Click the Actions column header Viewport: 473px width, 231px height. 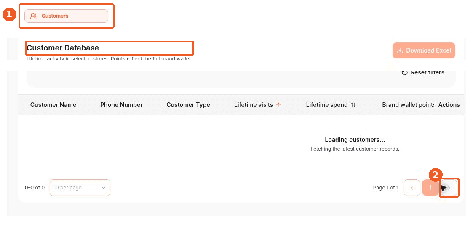449,105
